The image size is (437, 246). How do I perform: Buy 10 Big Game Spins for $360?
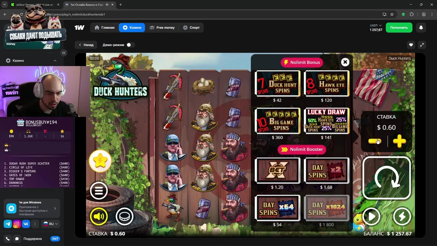pyautogui.click(x=278, y=121)
